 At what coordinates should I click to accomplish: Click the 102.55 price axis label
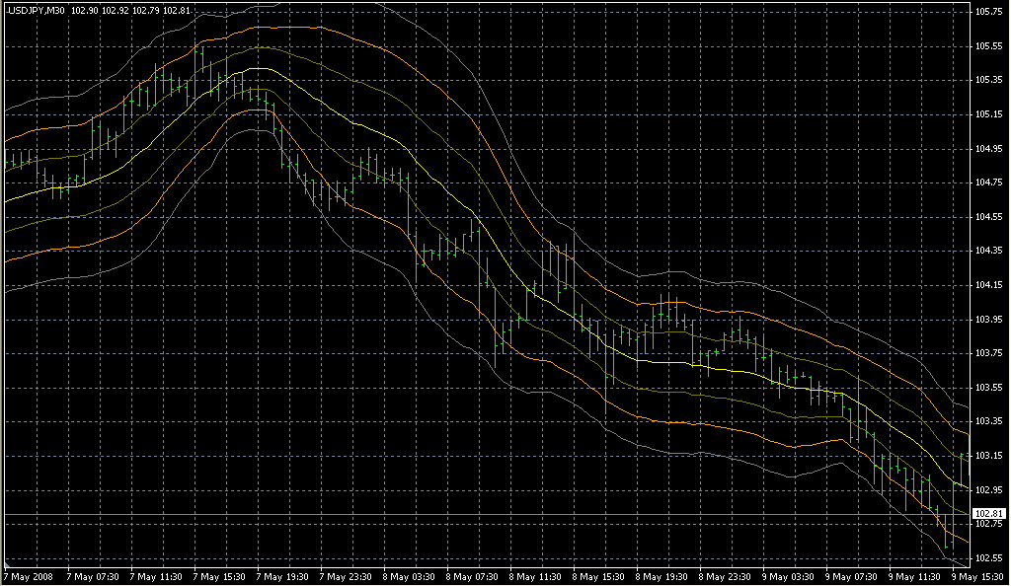(989, 558)
